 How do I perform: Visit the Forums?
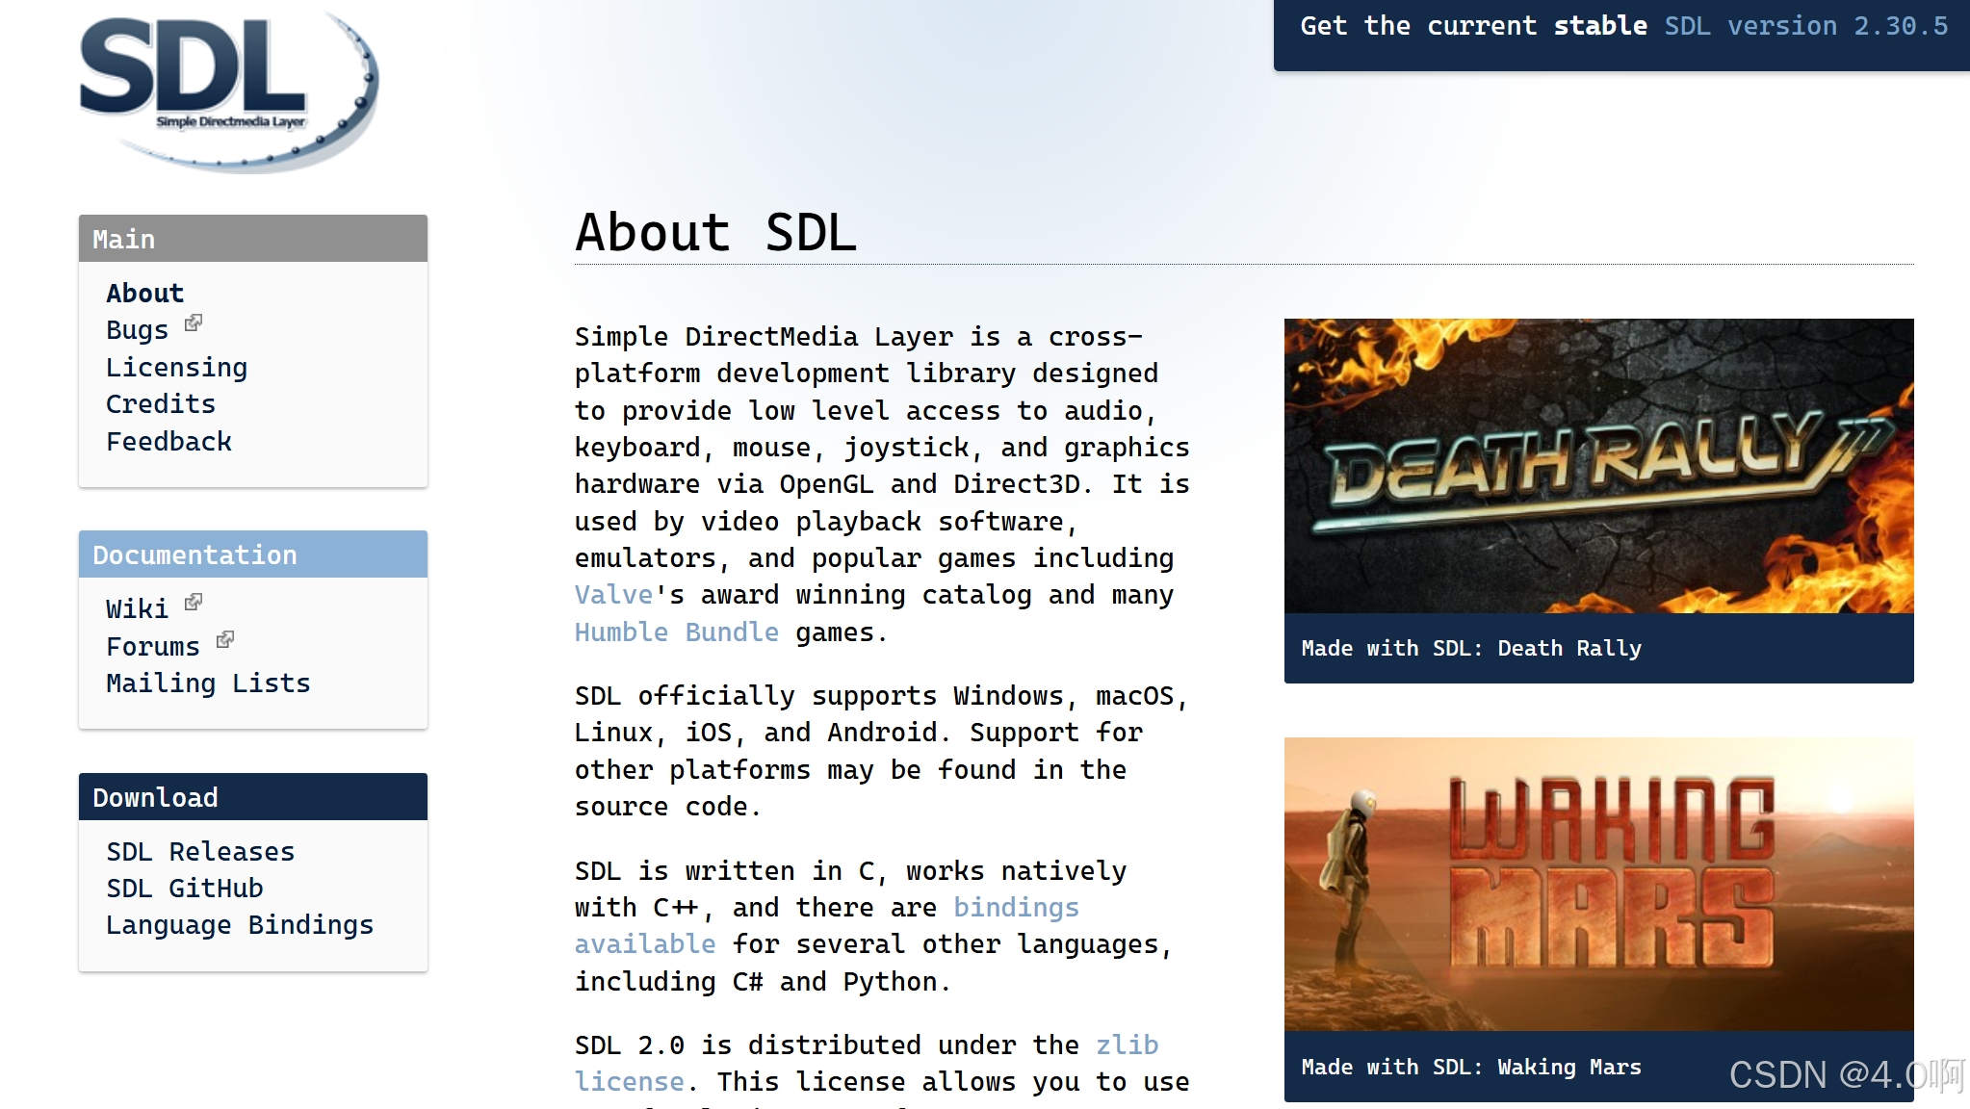tap(153, 646)
